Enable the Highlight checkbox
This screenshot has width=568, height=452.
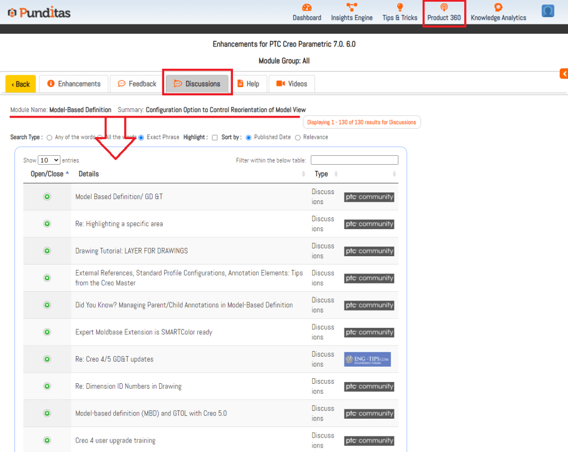pos(215,138)
